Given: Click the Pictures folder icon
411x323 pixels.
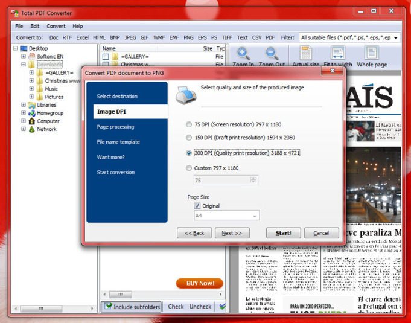Looking at the screenshot, I should click(40, 97).
